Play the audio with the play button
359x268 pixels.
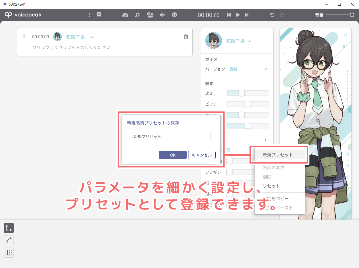pos(238,15)
